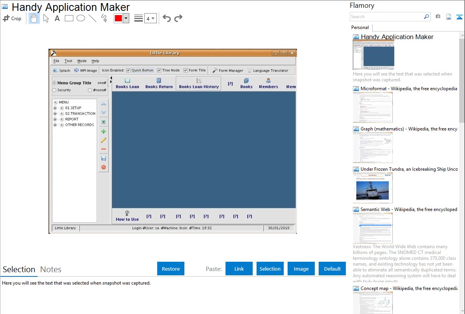465x314 pixels.
Task: Click the Books Return quick button
Action: click(159, 84)
